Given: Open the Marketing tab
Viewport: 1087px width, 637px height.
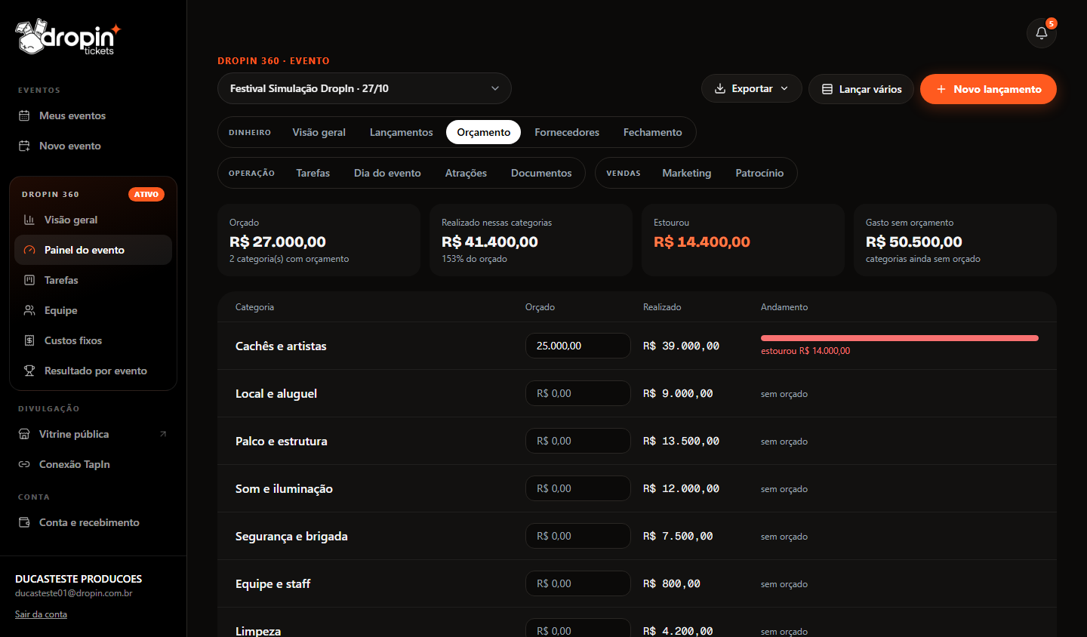Looking at the screenshot, I should 687,173.
